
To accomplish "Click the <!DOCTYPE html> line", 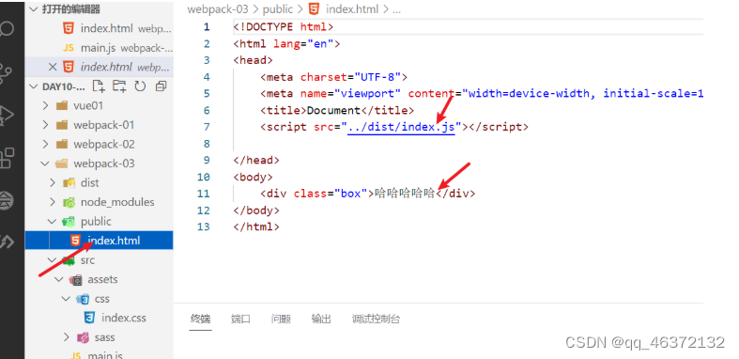I will [284, 27].
